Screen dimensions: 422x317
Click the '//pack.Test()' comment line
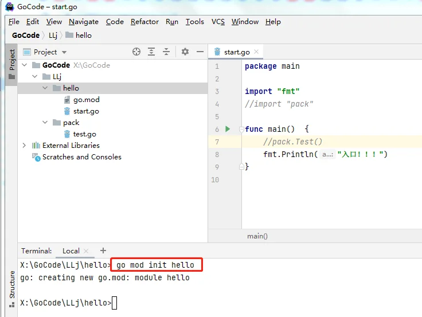click(x=292, y=142)
